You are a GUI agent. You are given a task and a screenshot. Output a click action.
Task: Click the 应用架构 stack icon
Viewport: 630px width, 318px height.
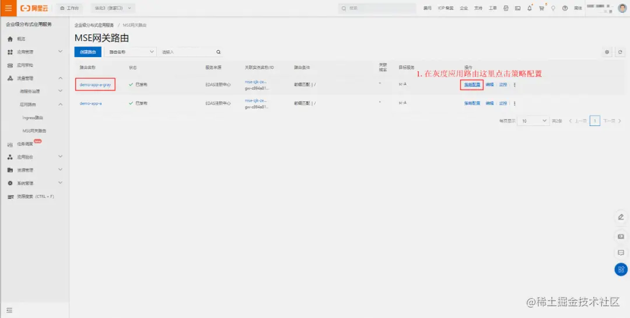tap(10, 65)
